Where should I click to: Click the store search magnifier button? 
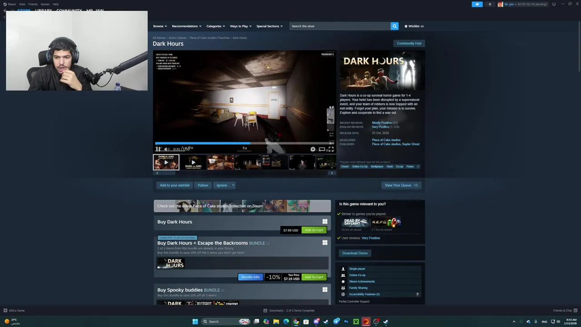394,26
